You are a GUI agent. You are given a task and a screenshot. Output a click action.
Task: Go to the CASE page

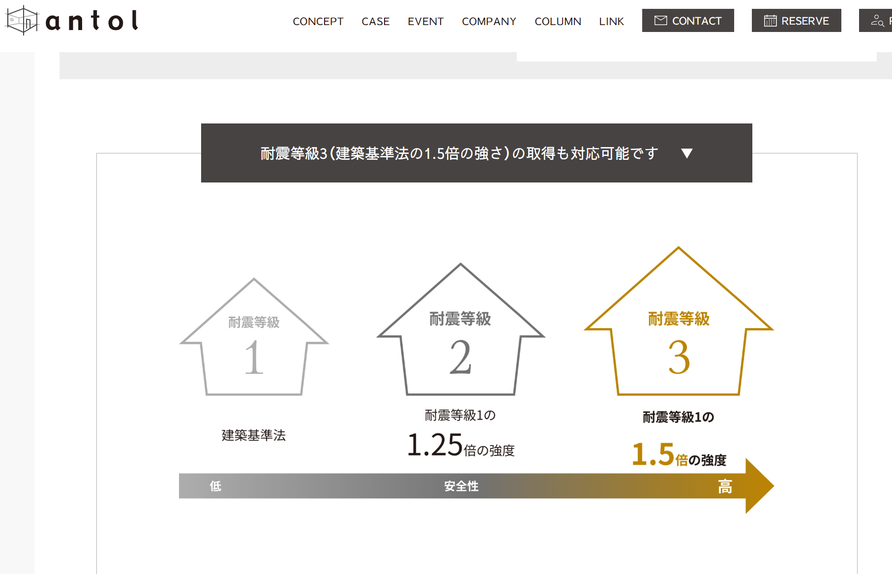point(375,22)
